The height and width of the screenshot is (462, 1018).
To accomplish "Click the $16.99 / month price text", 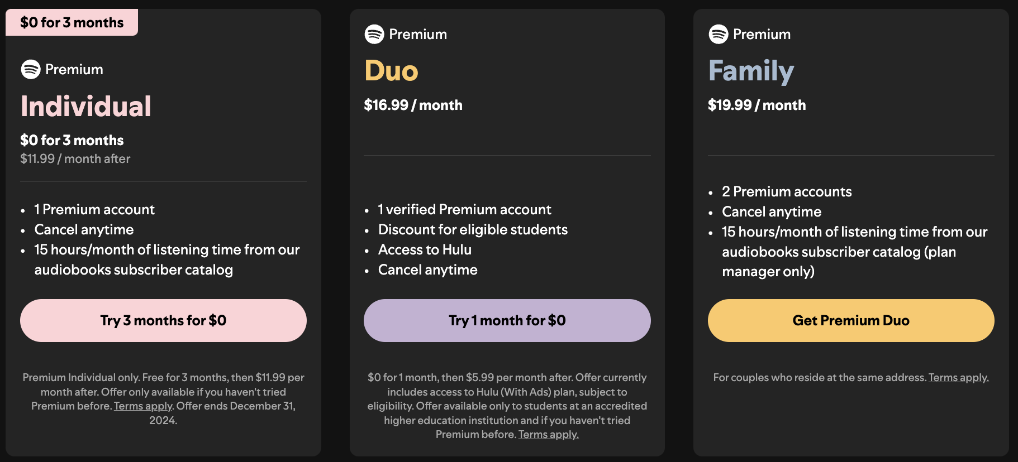I will click(413, 105).
